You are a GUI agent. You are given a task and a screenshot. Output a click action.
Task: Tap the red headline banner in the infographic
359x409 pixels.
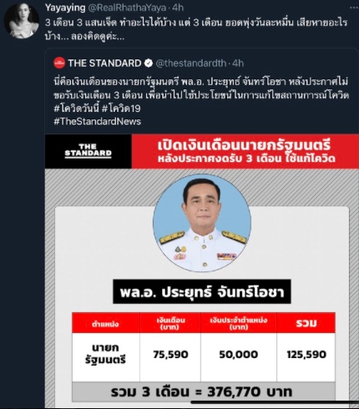coord(245,151)
